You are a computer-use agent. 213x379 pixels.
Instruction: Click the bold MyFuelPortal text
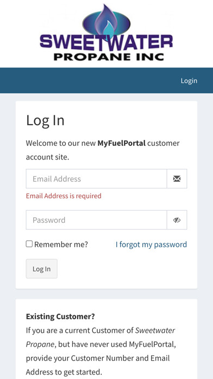121,143
